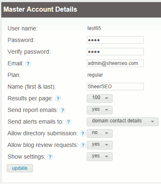
Task: Click the Show settings: label
Action: point(26,157)
